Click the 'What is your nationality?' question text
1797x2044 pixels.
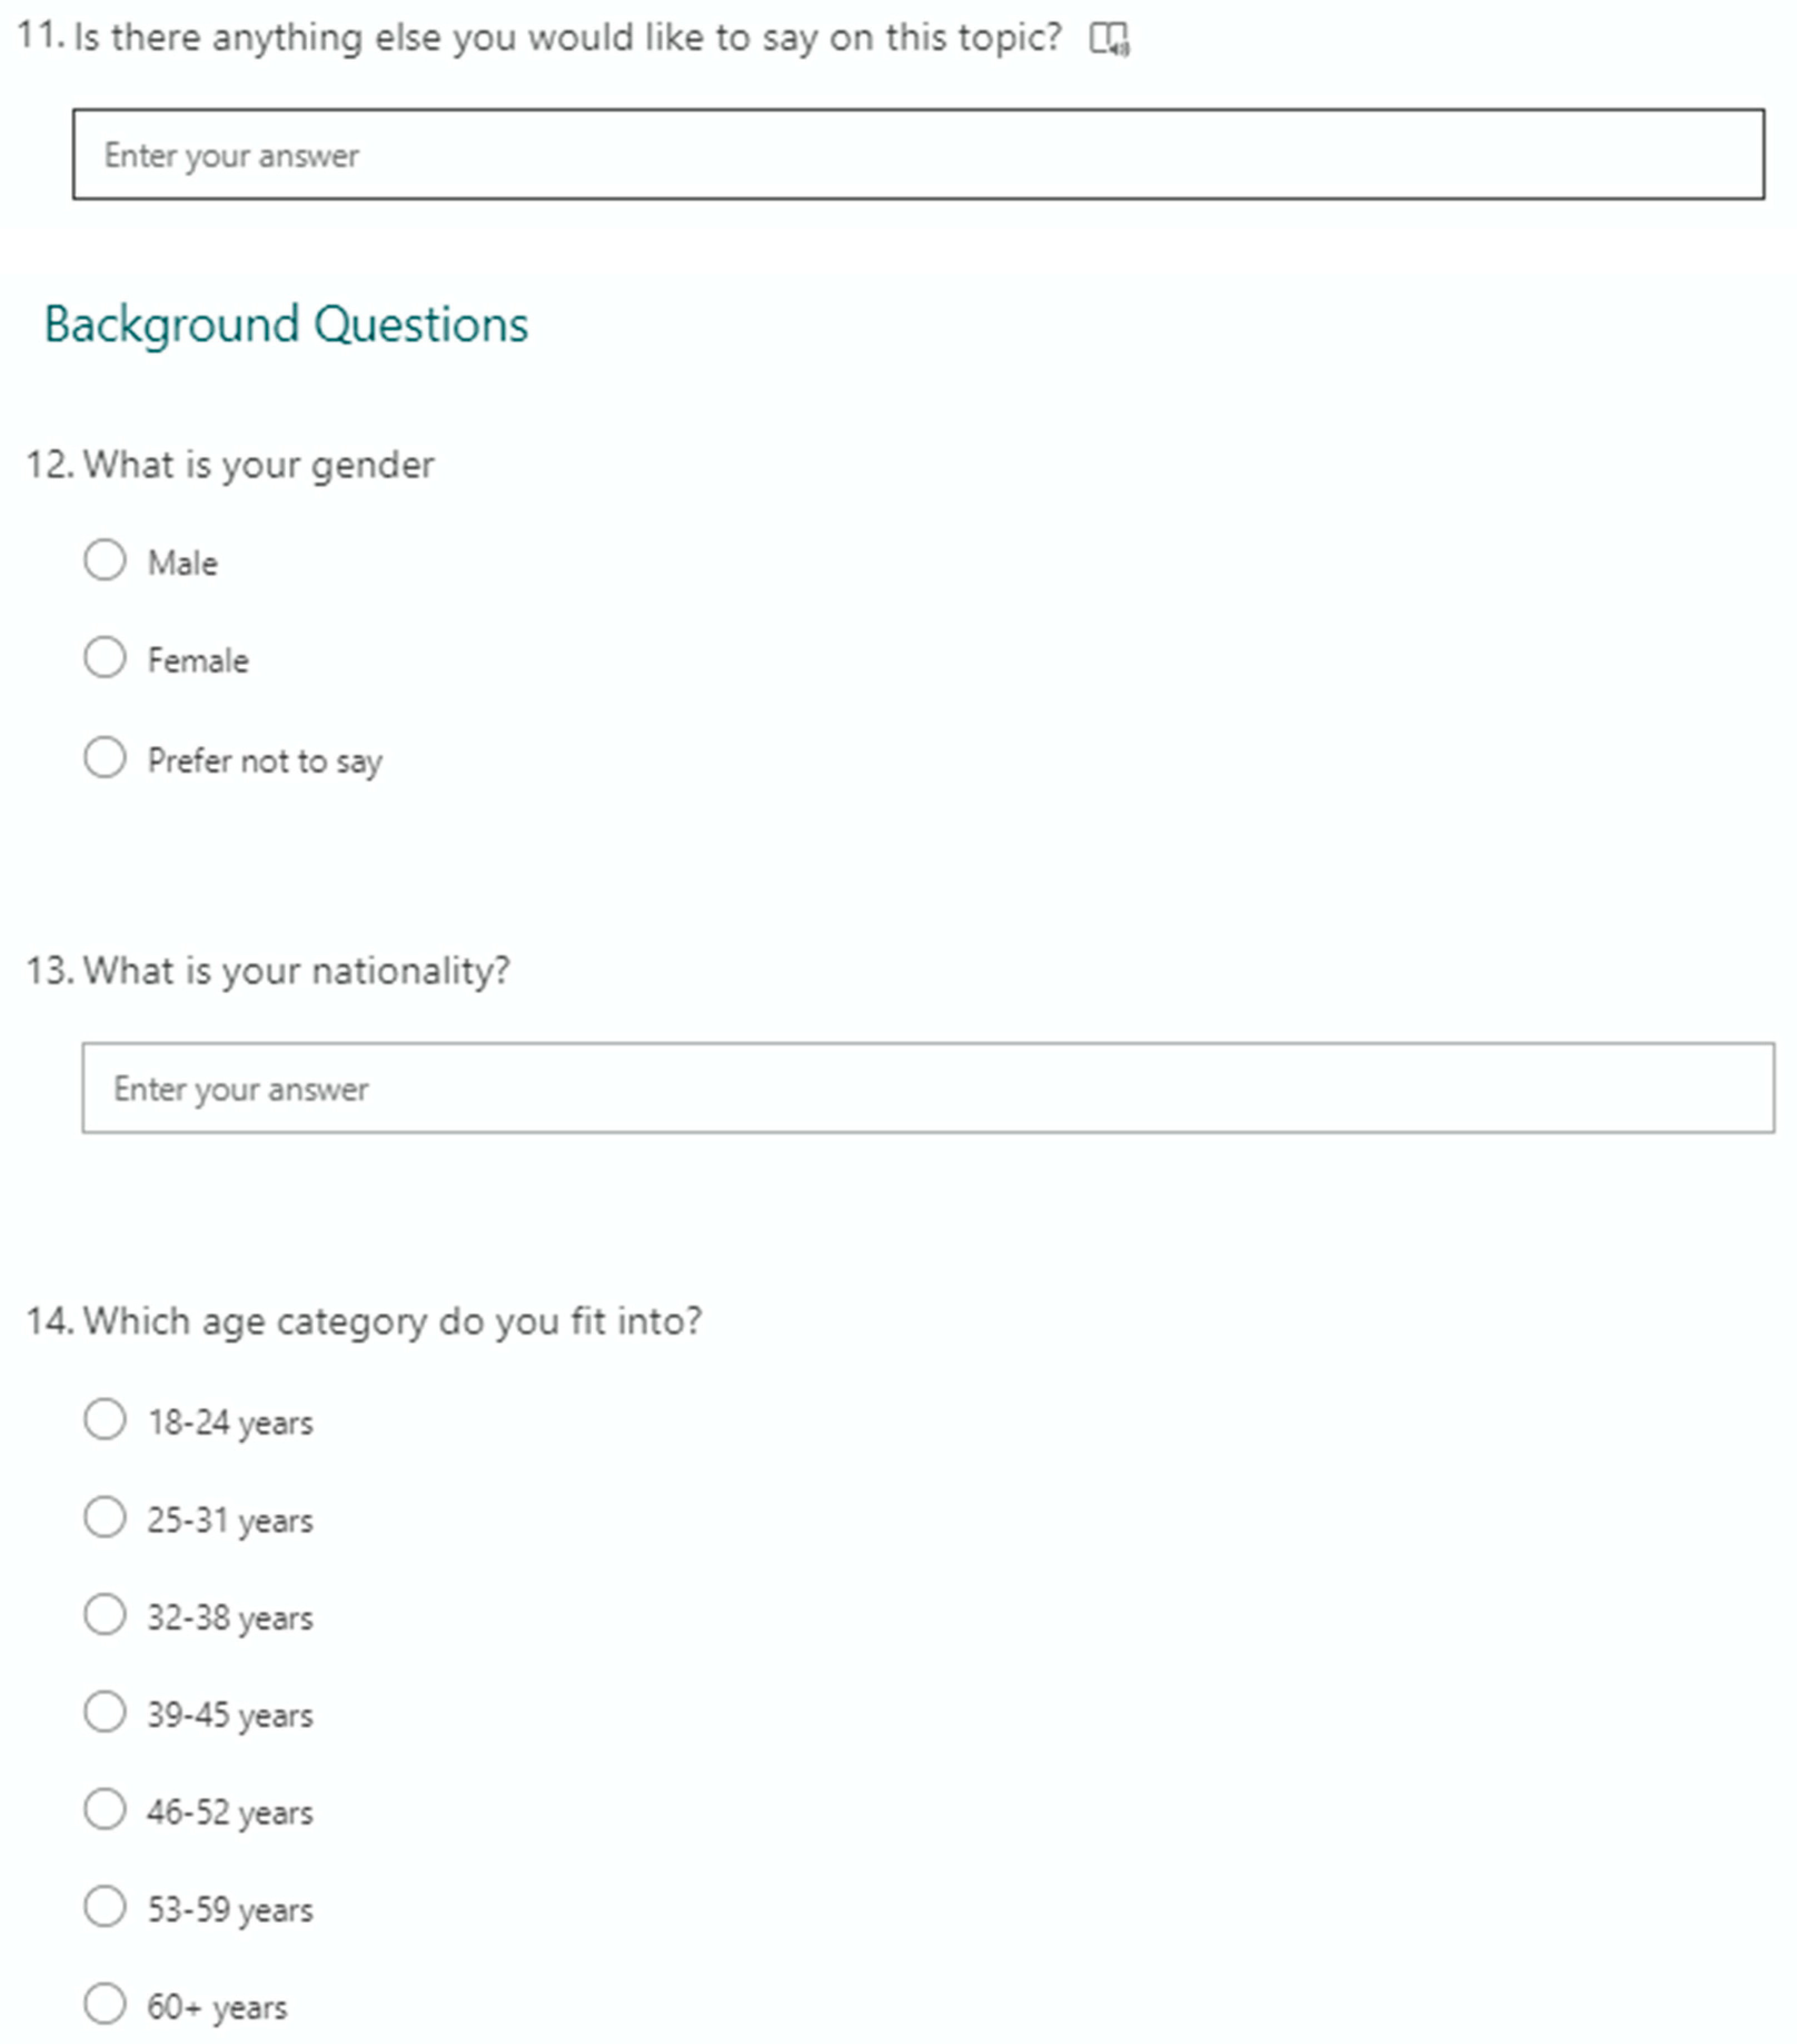click(x=296, y=971)
